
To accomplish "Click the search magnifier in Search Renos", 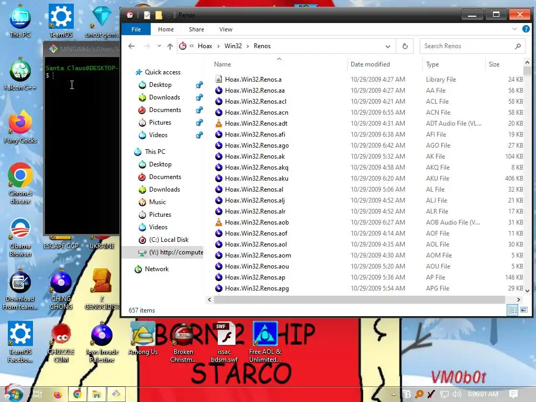I will [x=518, y=46].
